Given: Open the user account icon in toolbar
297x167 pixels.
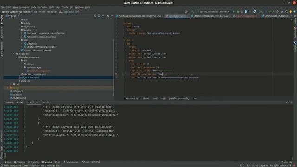Looking at the screenshot, I should [187, 12].
